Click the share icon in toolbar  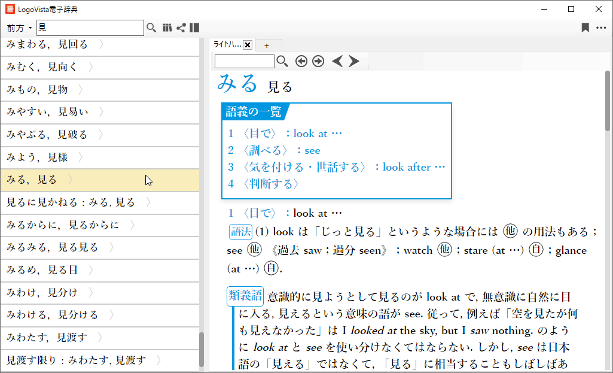click(x=181, y=28)
